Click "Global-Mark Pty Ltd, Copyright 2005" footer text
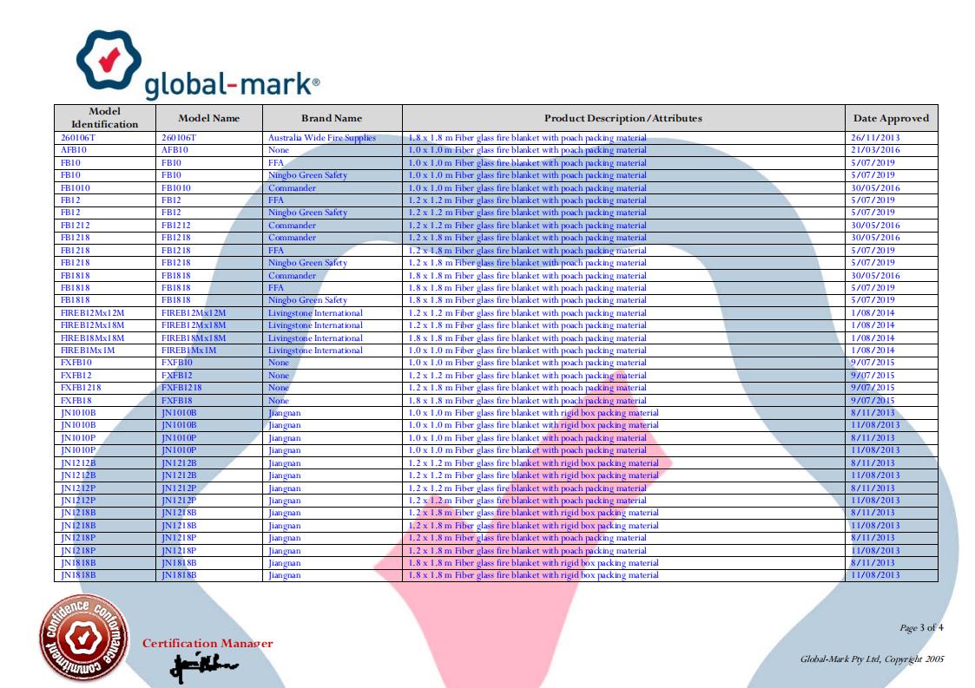The width and height of the screenshot is (975, 688). pos(872,659)
